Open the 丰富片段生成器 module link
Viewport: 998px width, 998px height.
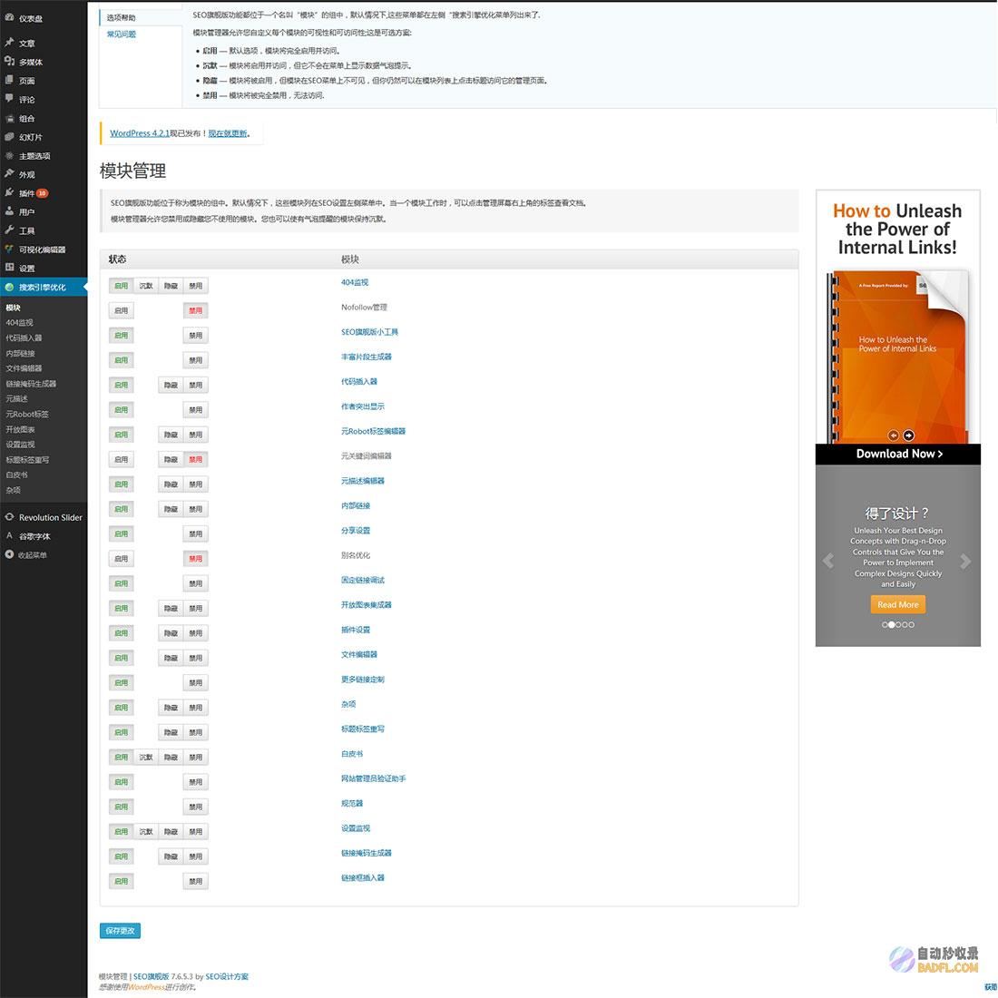click(366, 357)
